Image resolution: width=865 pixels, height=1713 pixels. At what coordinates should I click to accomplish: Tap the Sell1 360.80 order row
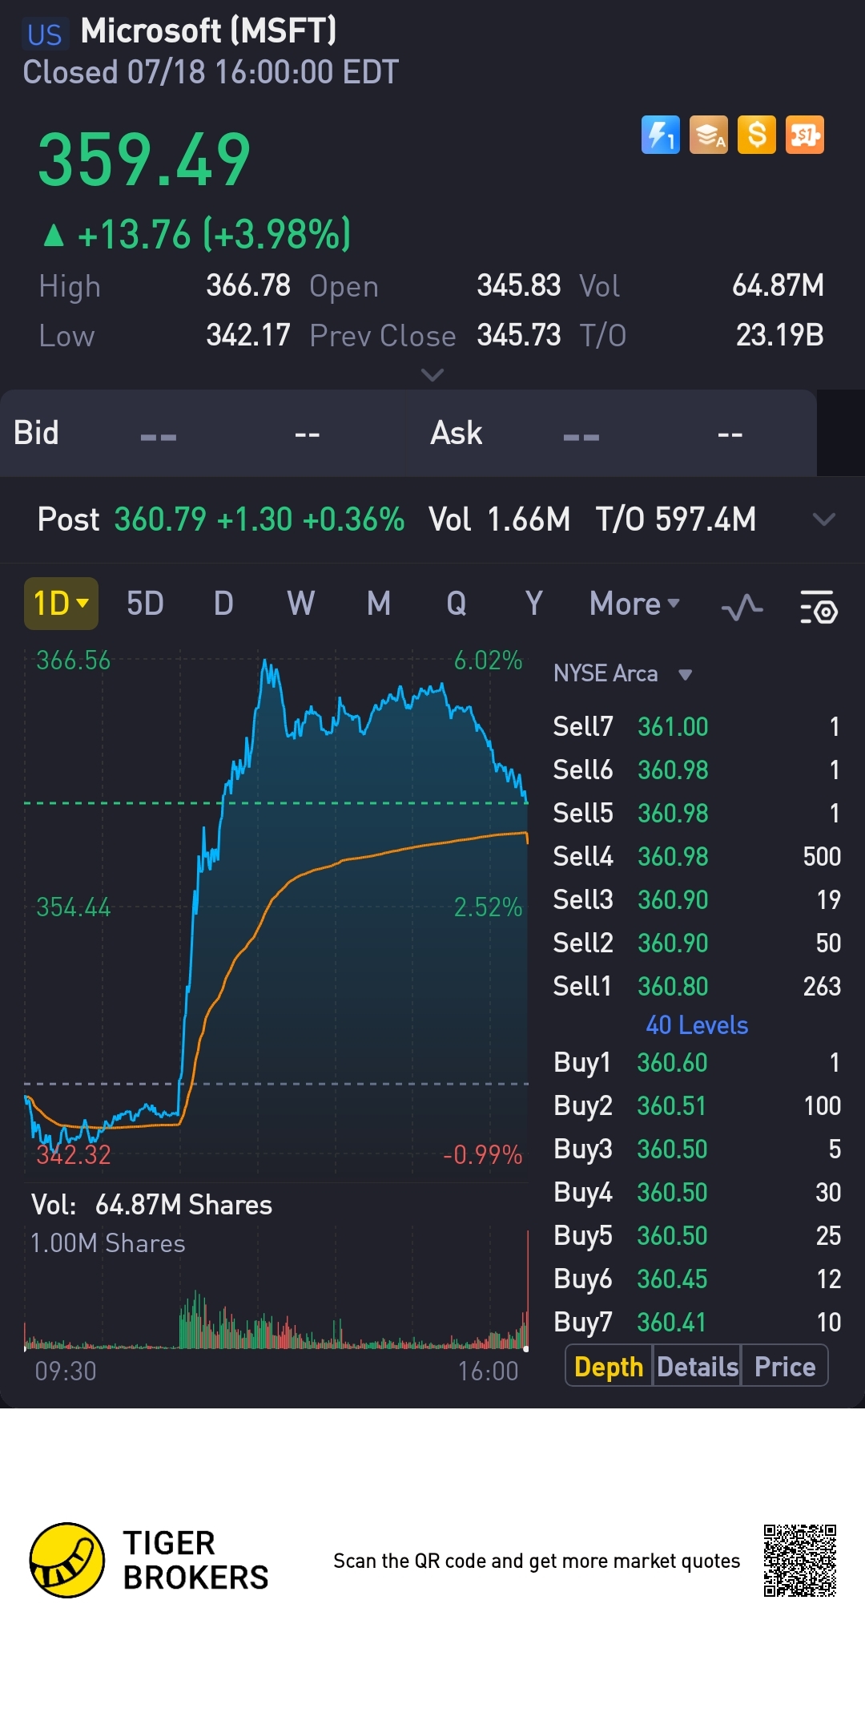[x=697, y=986]
